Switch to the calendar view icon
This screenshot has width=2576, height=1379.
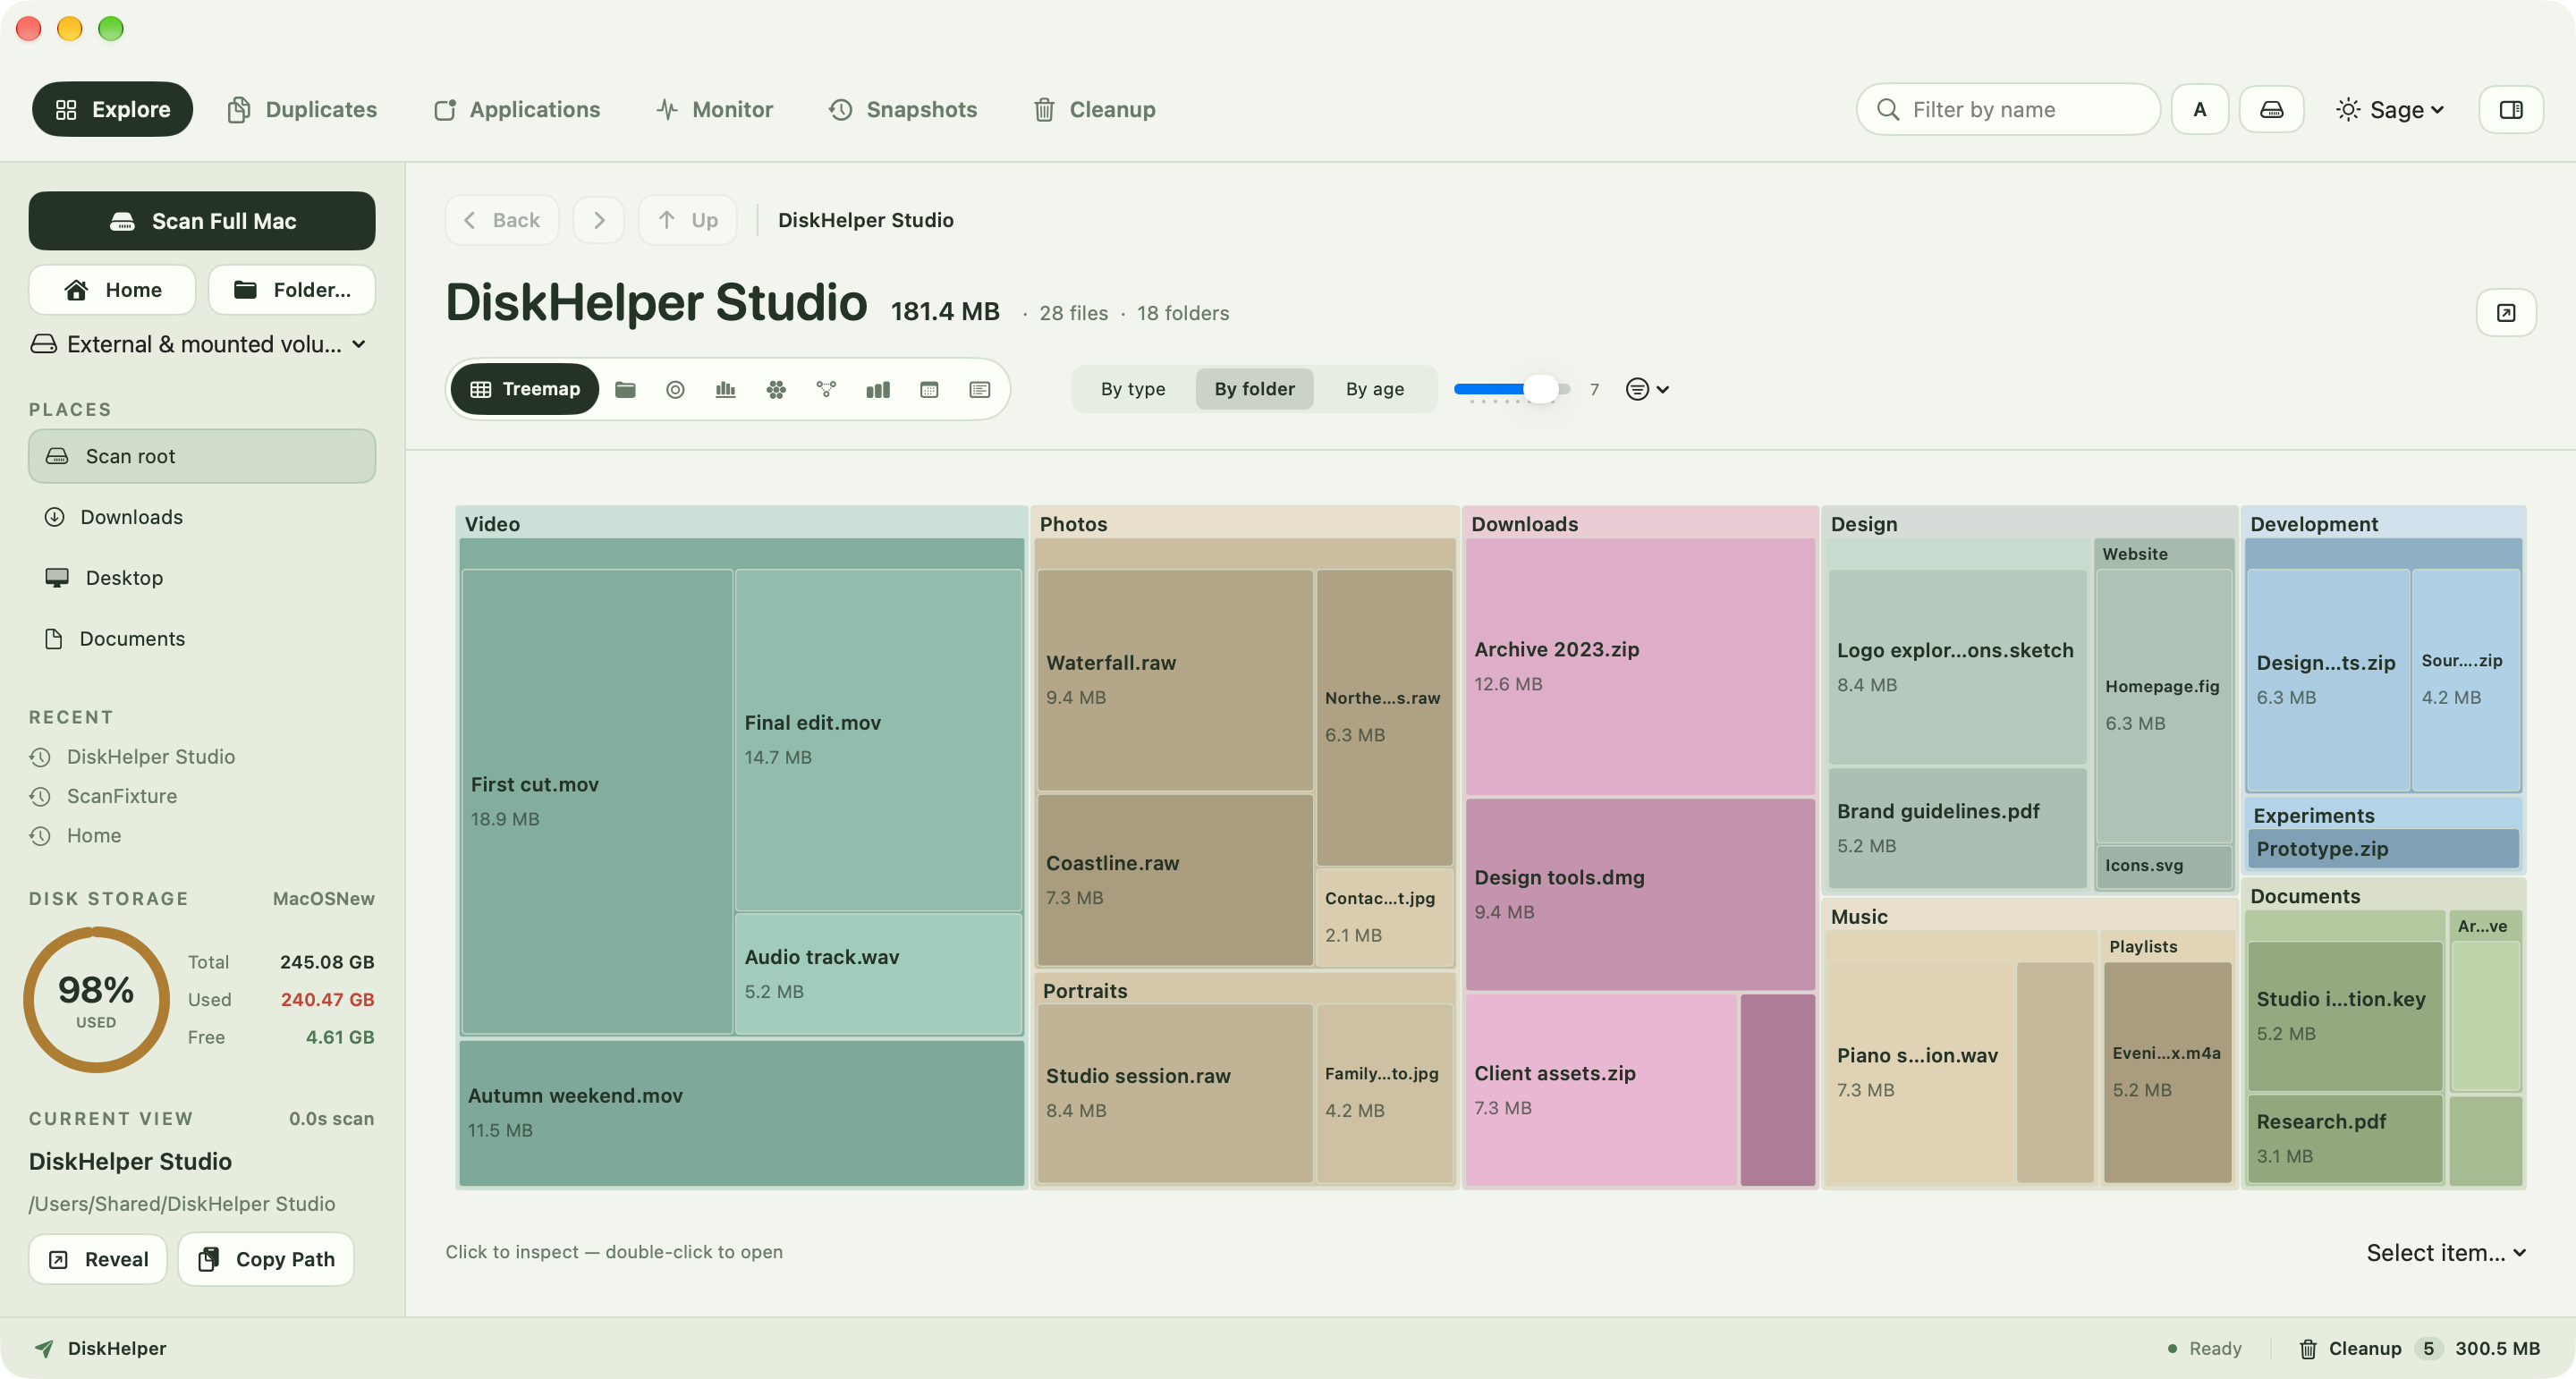(x=929, y=389)
